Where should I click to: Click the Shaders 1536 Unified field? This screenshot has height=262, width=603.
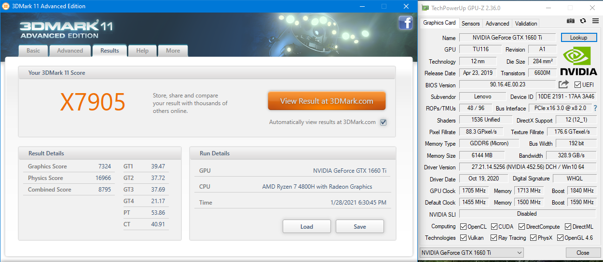click(485, 120)
